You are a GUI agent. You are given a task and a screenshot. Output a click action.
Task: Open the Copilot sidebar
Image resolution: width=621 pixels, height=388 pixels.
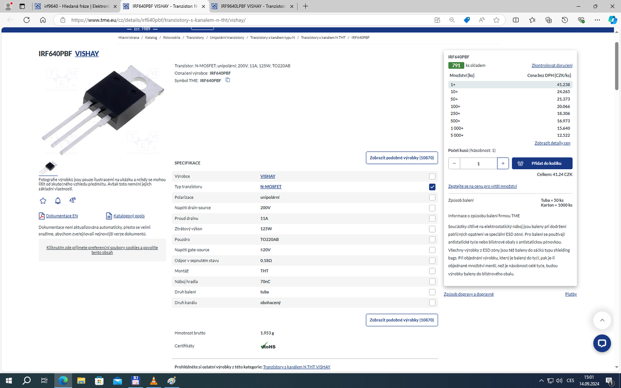[613, 20]
